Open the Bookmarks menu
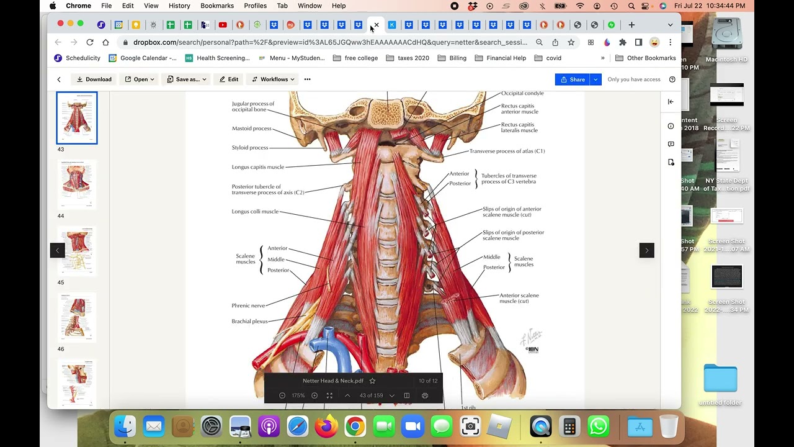Image resolution: width=794 pixels, height=447 pixels. click(x=217, y=6)
